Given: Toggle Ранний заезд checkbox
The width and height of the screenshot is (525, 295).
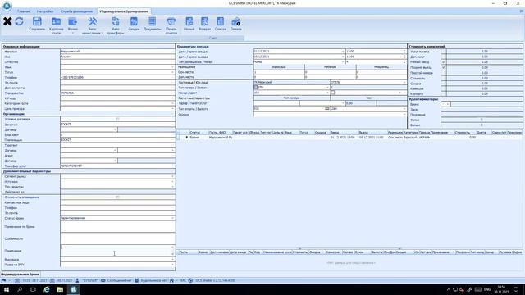Looking at the screenshot, I should [x=444, y=62].
